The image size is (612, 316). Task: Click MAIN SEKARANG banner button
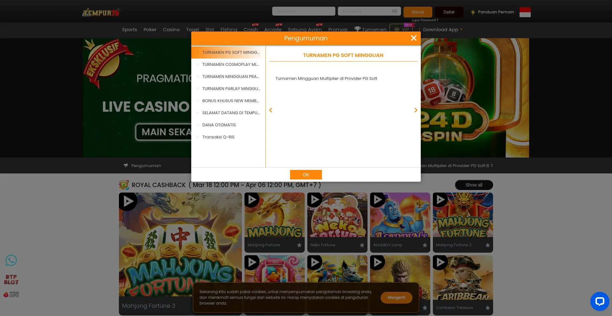[x=164, y=132]
